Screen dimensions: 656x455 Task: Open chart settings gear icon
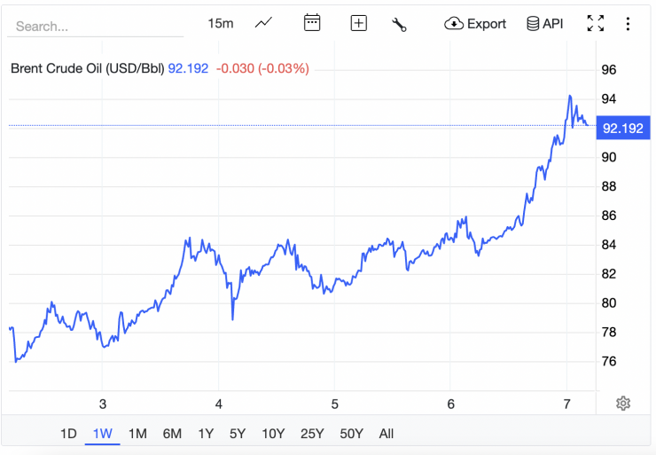point(623,404)
